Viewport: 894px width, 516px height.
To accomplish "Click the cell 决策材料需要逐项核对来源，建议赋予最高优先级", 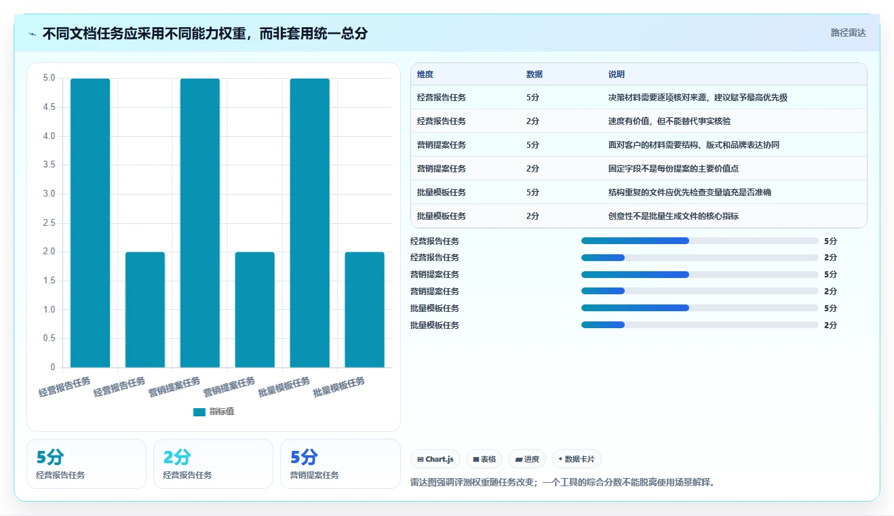I will [698, 98].
